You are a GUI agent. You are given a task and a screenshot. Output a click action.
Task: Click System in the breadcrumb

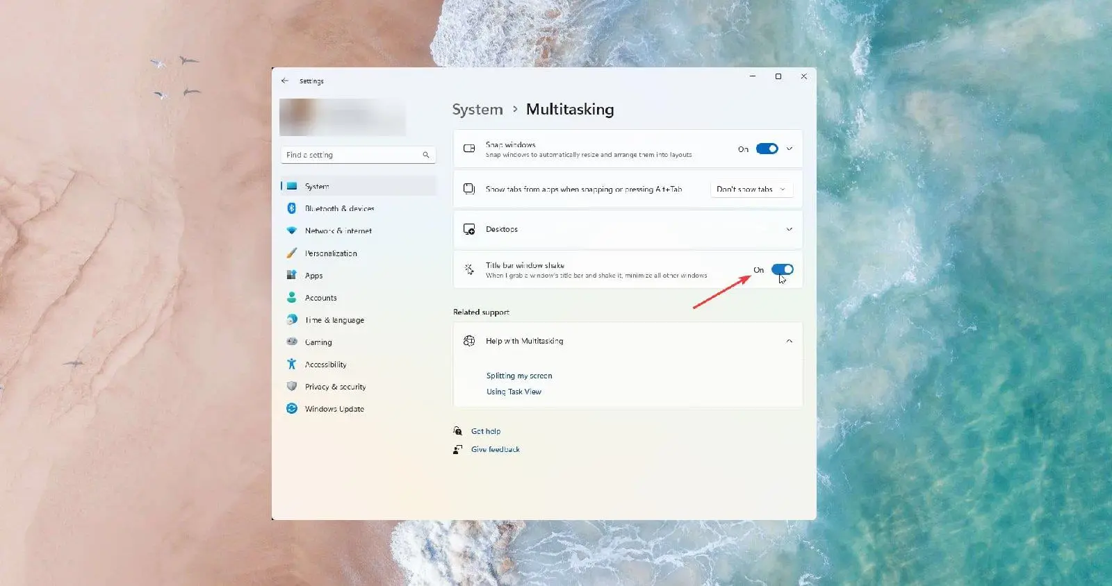click(477, 110)
